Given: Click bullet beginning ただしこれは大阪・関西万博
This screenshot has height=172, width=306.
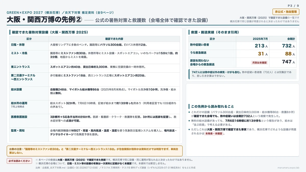Looking at the screenshot, I should (x=242, y=131).
